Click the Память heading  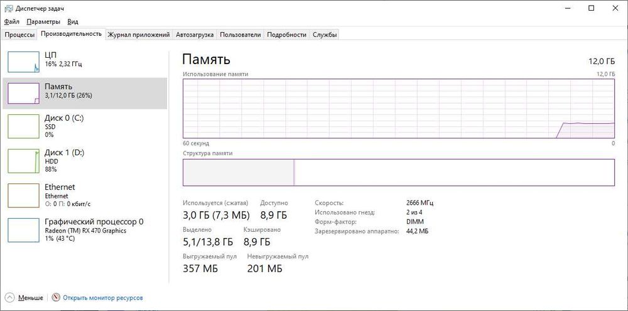coord(206,60)
